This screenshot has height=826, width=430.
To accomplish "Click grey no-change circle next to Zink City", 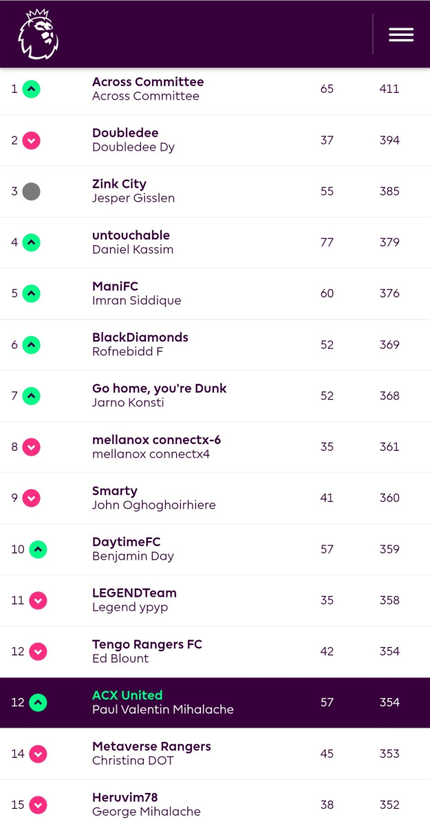I will (31, 191).
